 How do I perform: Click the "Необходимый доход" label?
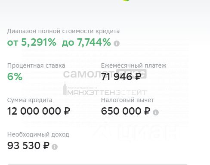point(38,134)
